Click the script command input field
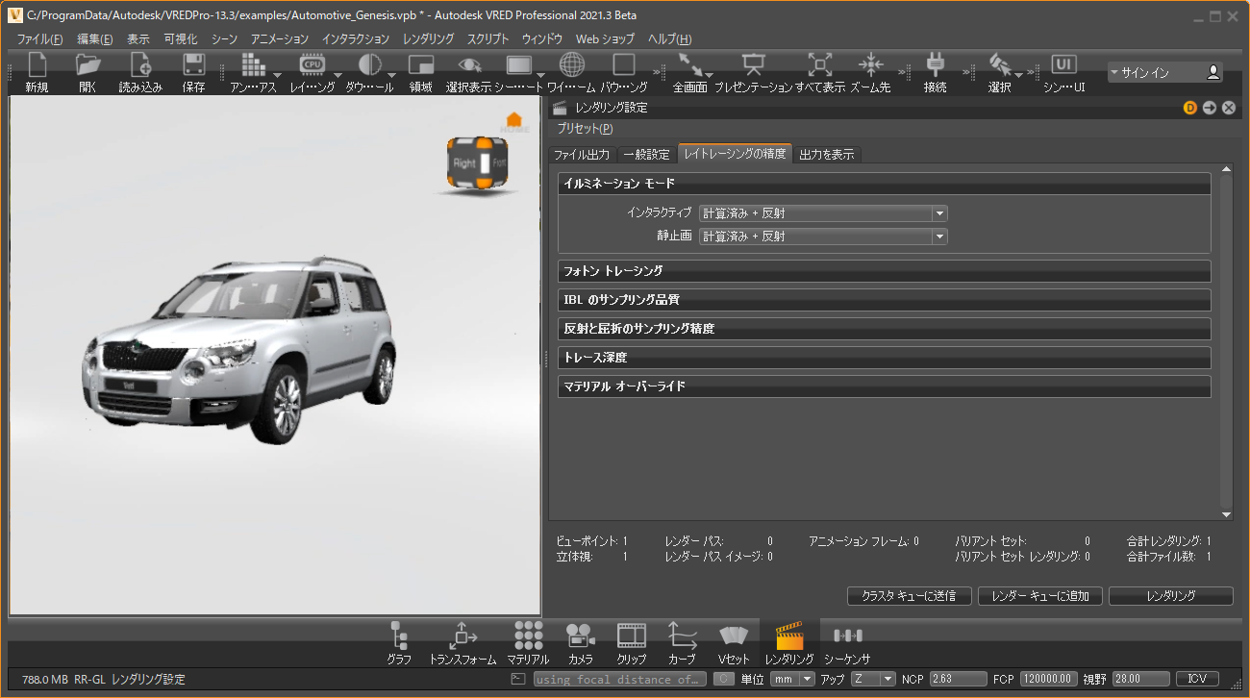The width and height of the screenshot is (1250, 698). [619, 680]
